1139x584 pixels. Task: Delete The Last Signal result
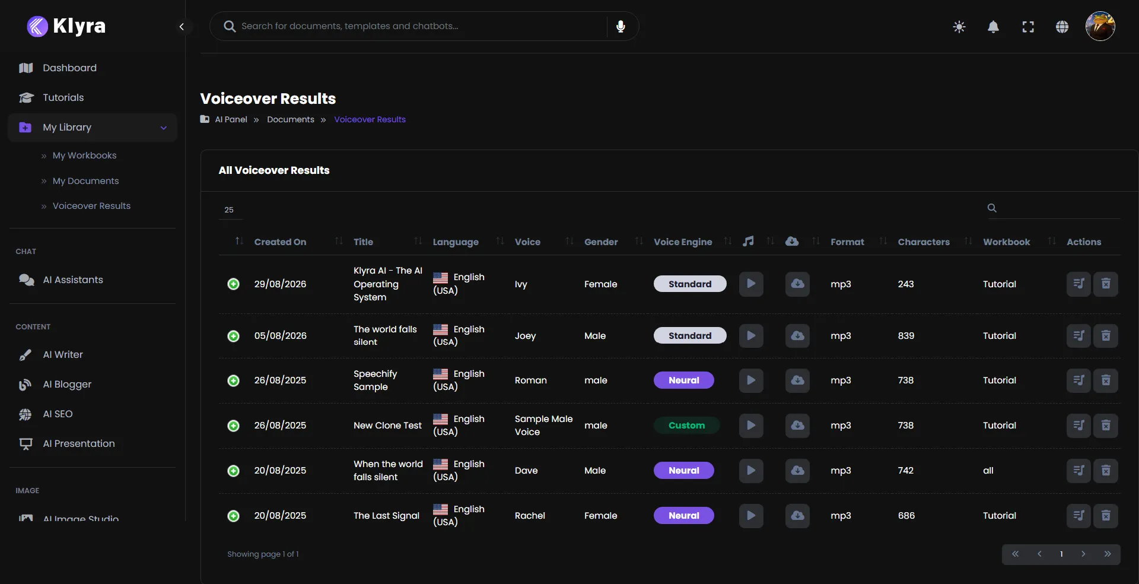click(x=1106, y=516)
